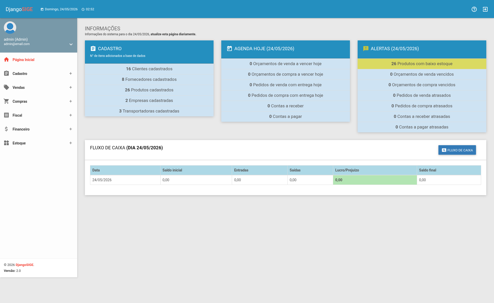The image size is (494, 303).
Task: Go to Página Inicial menu item
Action: 39,60
